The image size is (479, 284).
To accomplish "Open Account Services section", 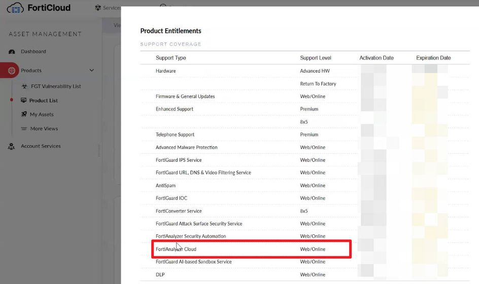I will click(x=41, y=146).
